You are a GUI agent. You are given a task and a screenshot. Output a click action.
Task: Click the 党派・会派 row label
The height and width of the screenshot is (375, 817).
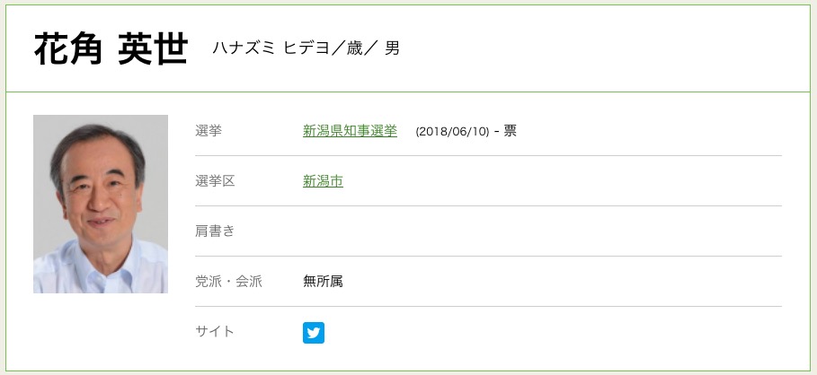228,282
